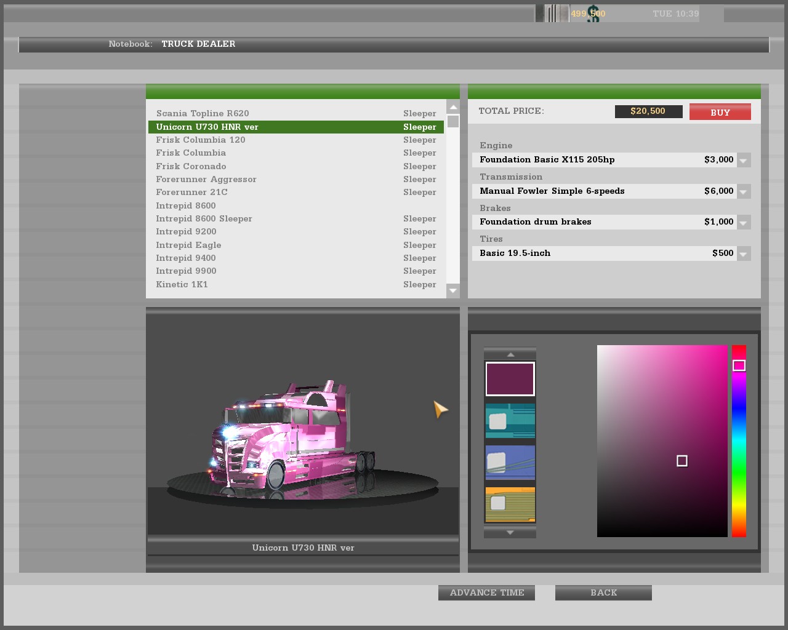This screenshot has height=630, width=788.
Task: Click the hue slider color bar
Action: tap(739, 441)
